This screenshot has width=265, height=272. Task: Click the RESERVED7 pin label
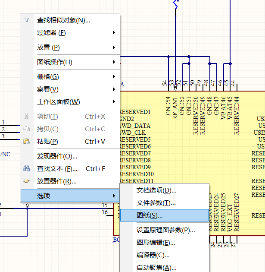tap(135, 153)
